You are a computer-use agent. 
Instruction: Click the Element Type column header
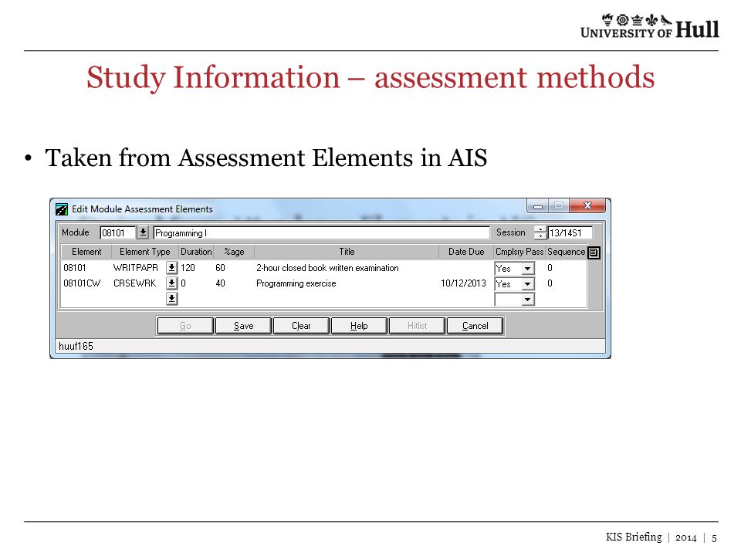click(144, 252)
